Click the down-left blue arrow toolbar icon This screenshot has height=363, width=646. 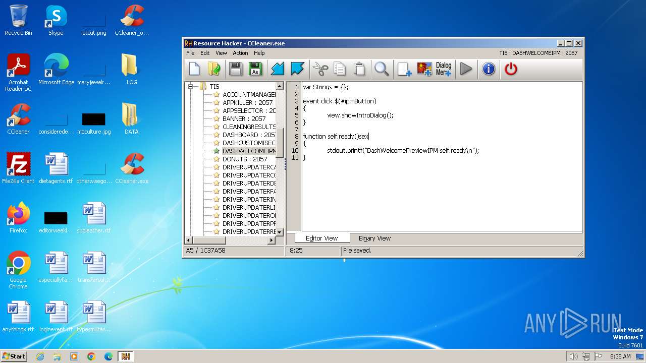click(278, 69)
